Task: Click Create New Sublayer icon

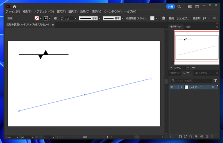Action: pyautogui.click(x=201, y=137)
